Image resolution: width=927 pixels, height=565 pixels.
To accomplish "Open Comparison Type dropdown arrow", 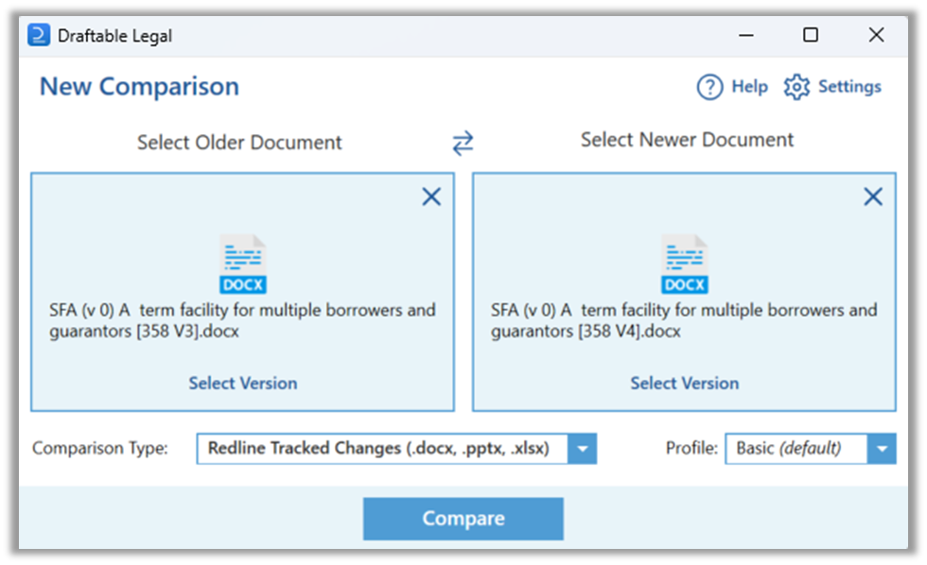I will 583,449.
